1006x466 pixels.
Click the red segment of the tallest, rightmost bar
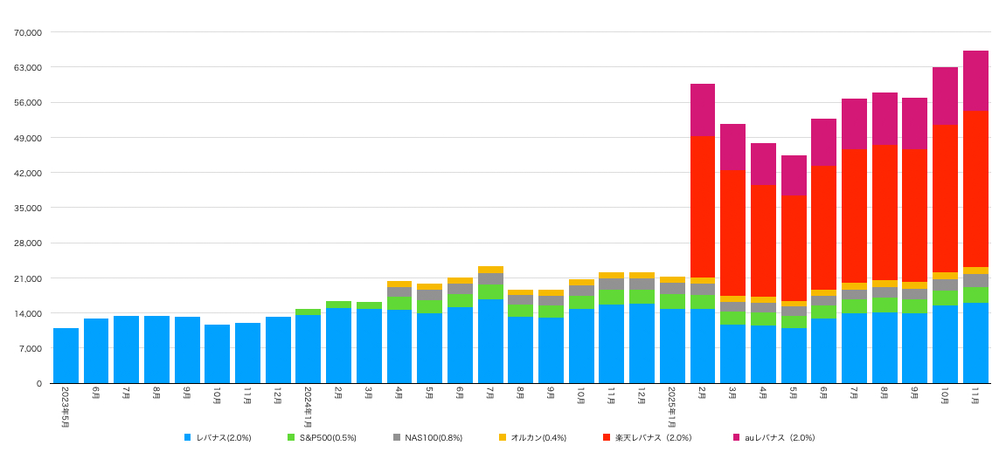[x=975, y=188]
